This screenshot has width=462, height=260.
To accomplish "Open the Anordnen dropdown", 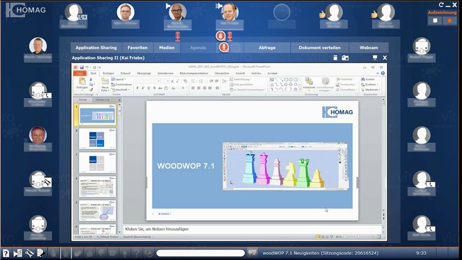I will tap(309, 83).
